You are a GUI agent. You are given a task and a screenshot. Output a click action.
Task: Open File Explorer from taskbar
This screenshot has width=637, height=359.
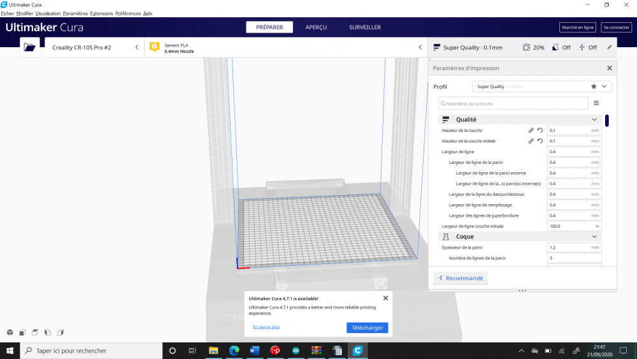tap(213, 351)
